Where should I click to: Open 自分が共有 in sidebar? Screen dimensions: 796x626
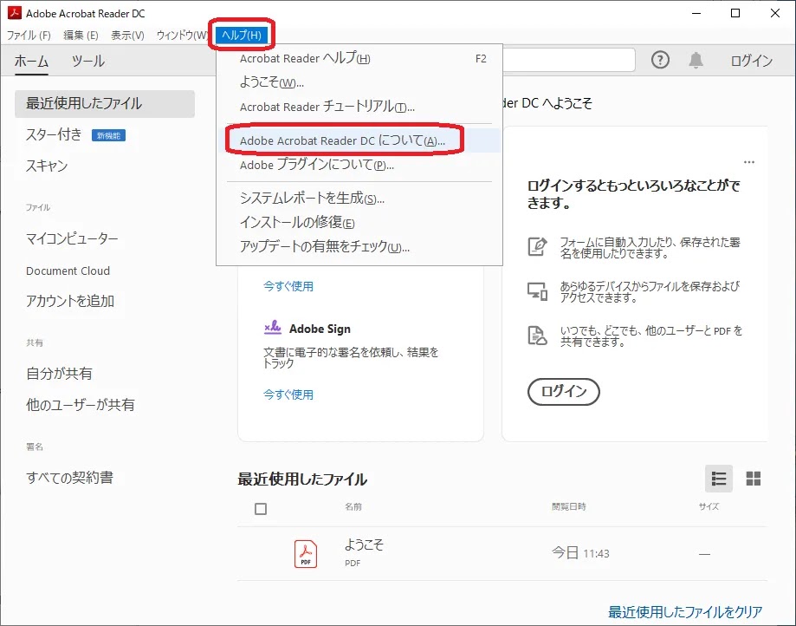60,374
